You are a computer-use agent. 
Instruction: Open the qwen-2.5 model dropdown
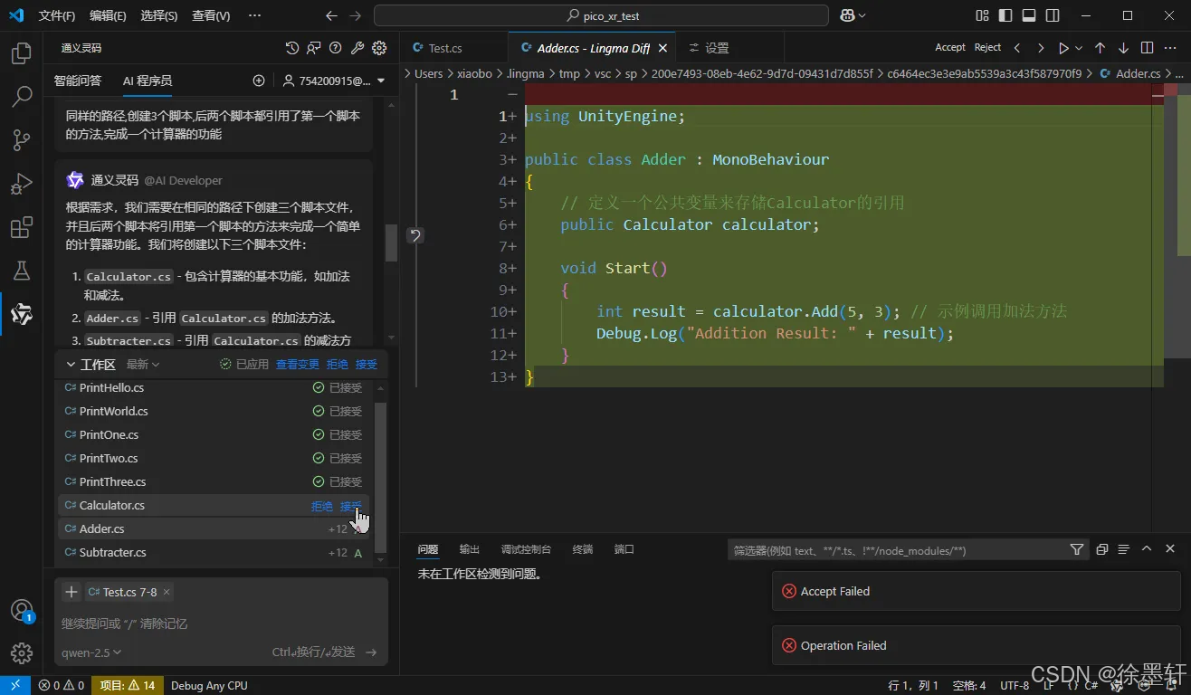coord(91,652)
